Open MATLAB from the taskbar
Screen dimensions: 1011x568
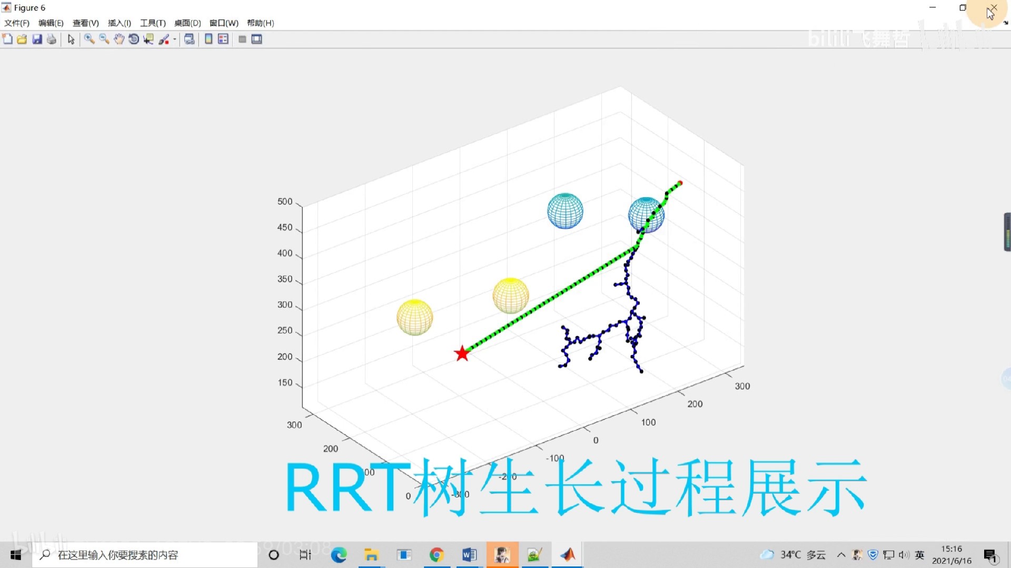tap(568, 555)
